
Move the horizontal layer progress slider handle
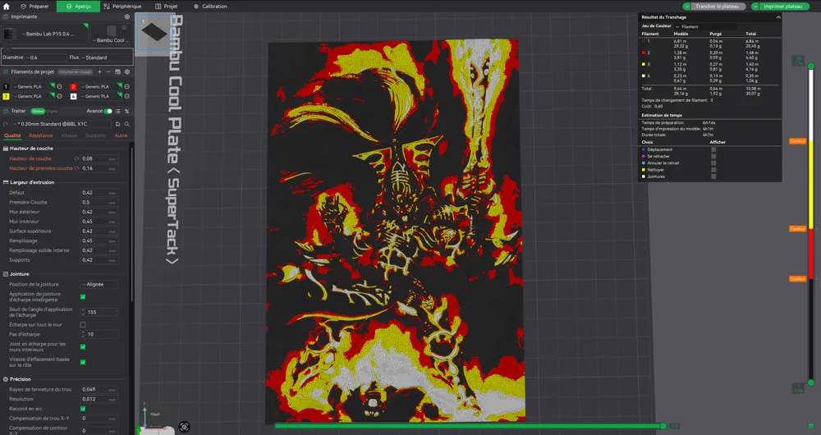pyautogui.click(x=663, y=426)
